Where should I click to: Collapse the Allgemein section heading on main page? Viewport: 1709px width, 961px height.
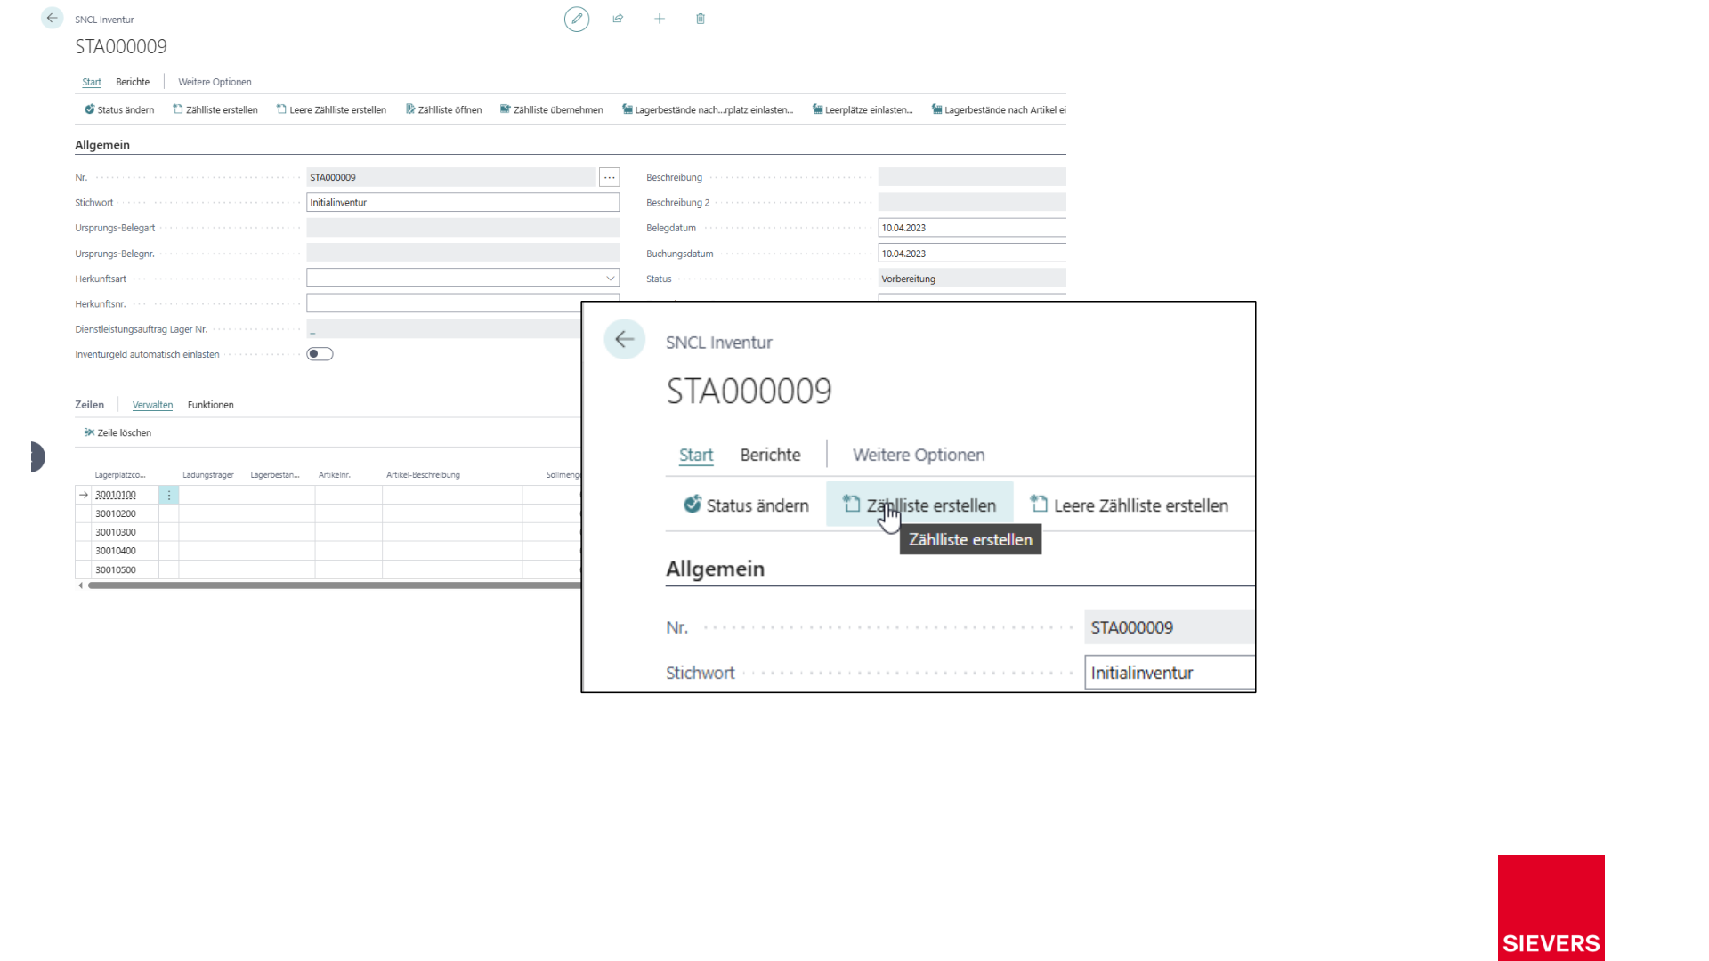point(102,145)
